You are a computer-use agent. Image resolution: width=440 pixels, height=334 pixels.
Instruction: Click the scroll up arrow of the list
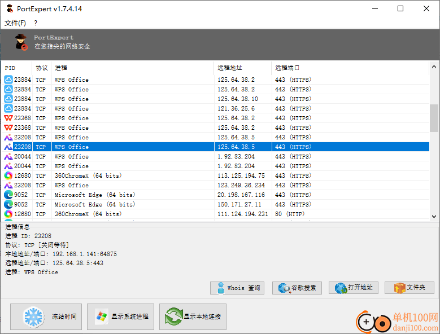pos(434,67)
